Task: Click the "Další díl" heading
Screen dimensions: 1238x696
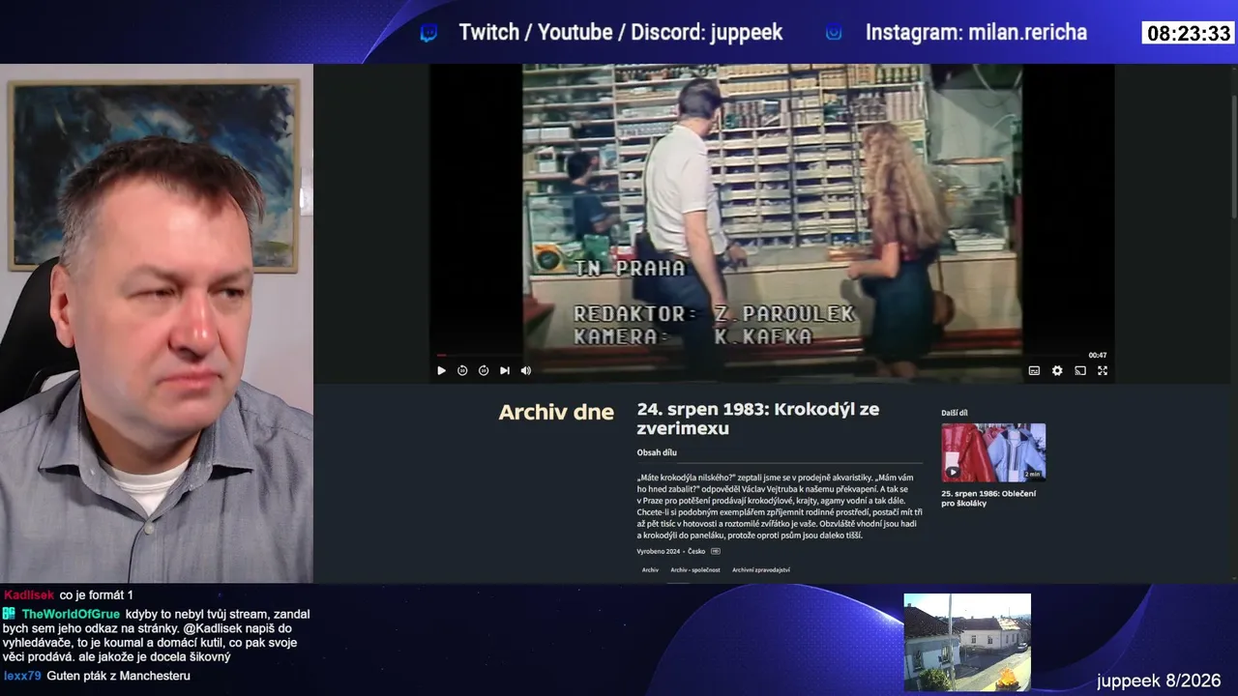Action: 955,413
